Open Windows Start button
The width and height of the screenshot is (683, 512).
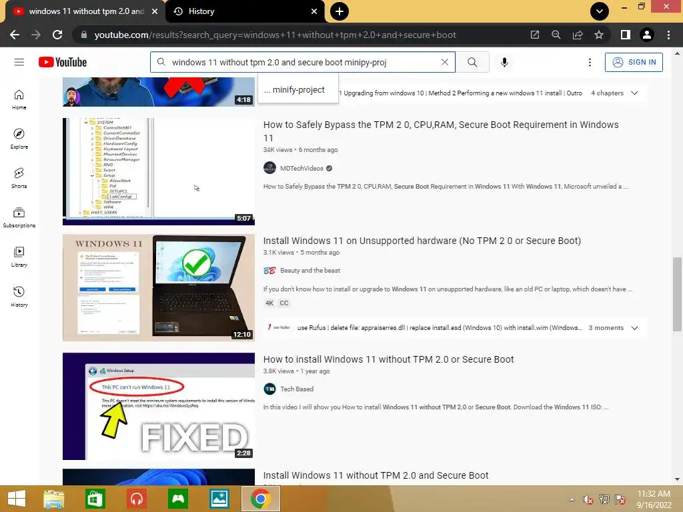pos(17,499)
